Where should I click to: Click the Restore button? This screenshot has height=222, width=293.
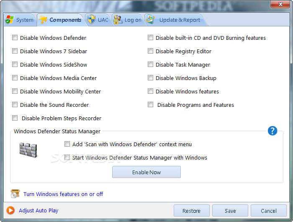[192, 211]
